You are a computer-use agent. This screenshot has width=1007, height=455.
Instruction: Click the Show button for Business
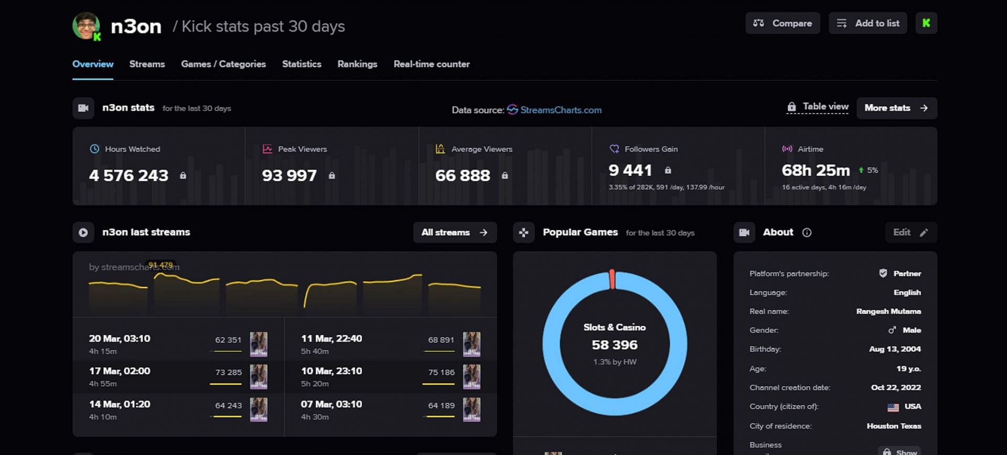899,452
